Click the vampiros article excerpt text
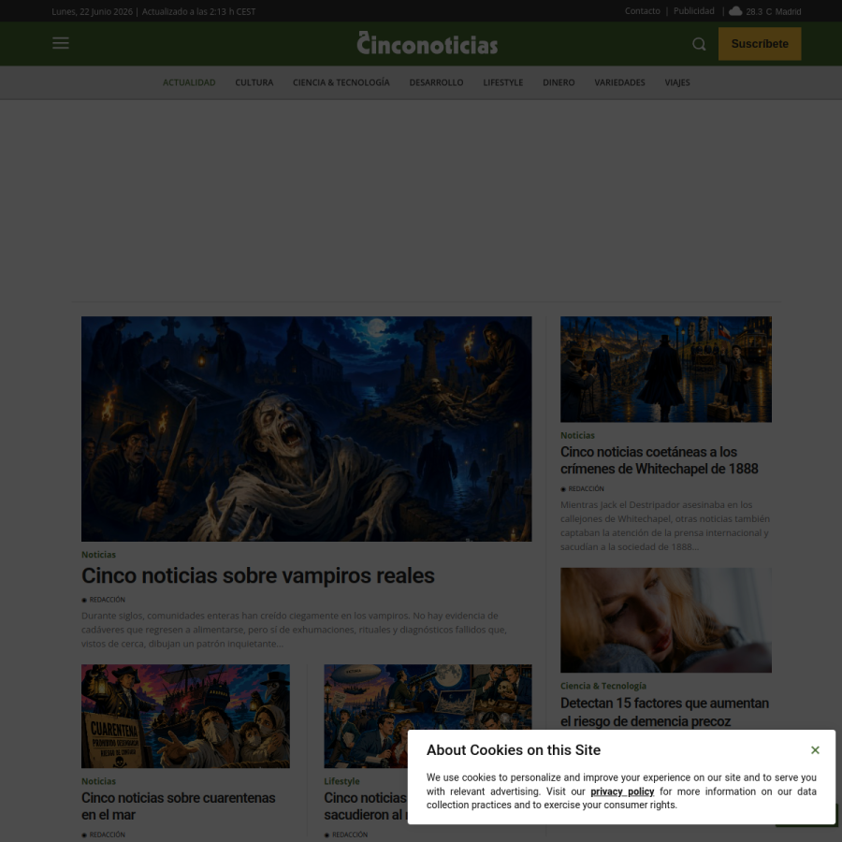The image size is (842, 842). pyautogui.click(x=295, y=630)
